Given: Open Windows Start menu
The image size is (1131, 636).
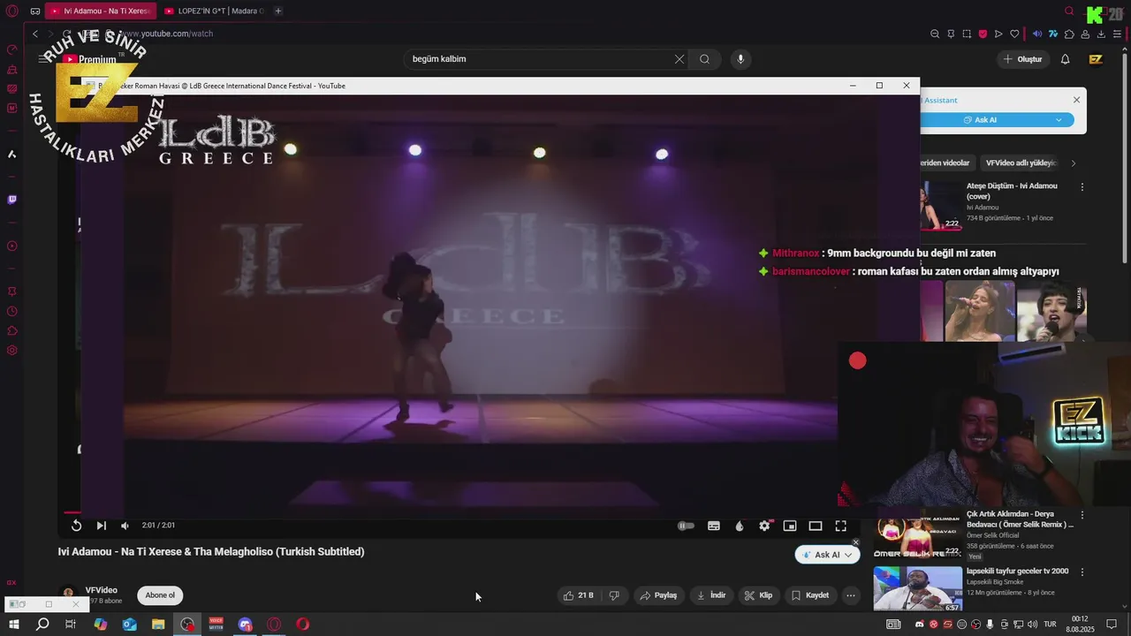Looking at the screenshot, I should tap(13, 625).
